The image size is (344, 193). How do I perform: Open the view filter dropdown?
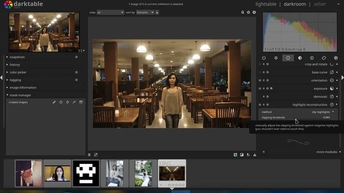point(110,12)
